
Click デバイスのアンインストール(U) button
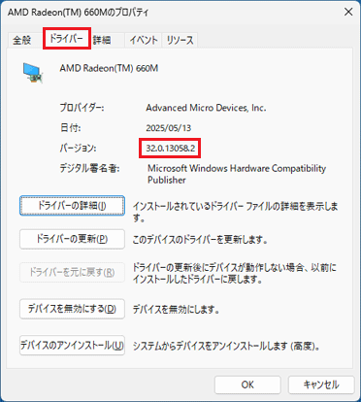click(72, 346)
